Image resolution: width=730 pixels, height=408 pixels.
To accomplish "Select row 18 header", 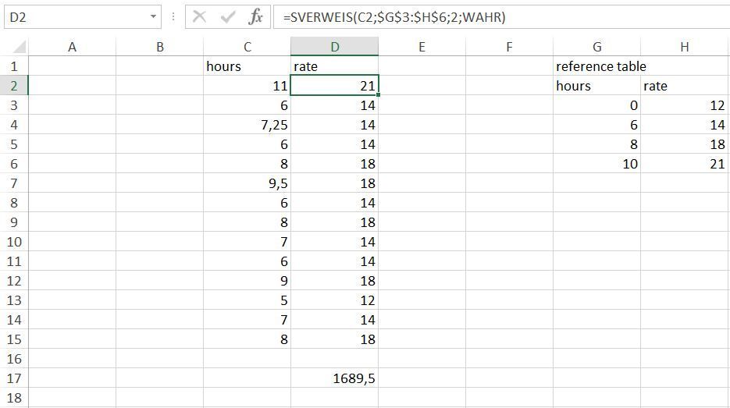I will [14, 398].
